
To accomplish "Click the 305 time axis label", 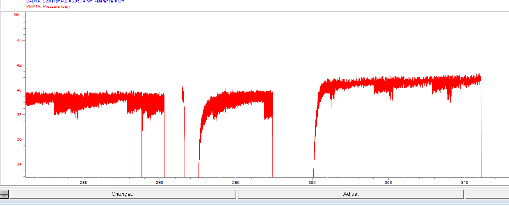I will click(x=388, y=182).
